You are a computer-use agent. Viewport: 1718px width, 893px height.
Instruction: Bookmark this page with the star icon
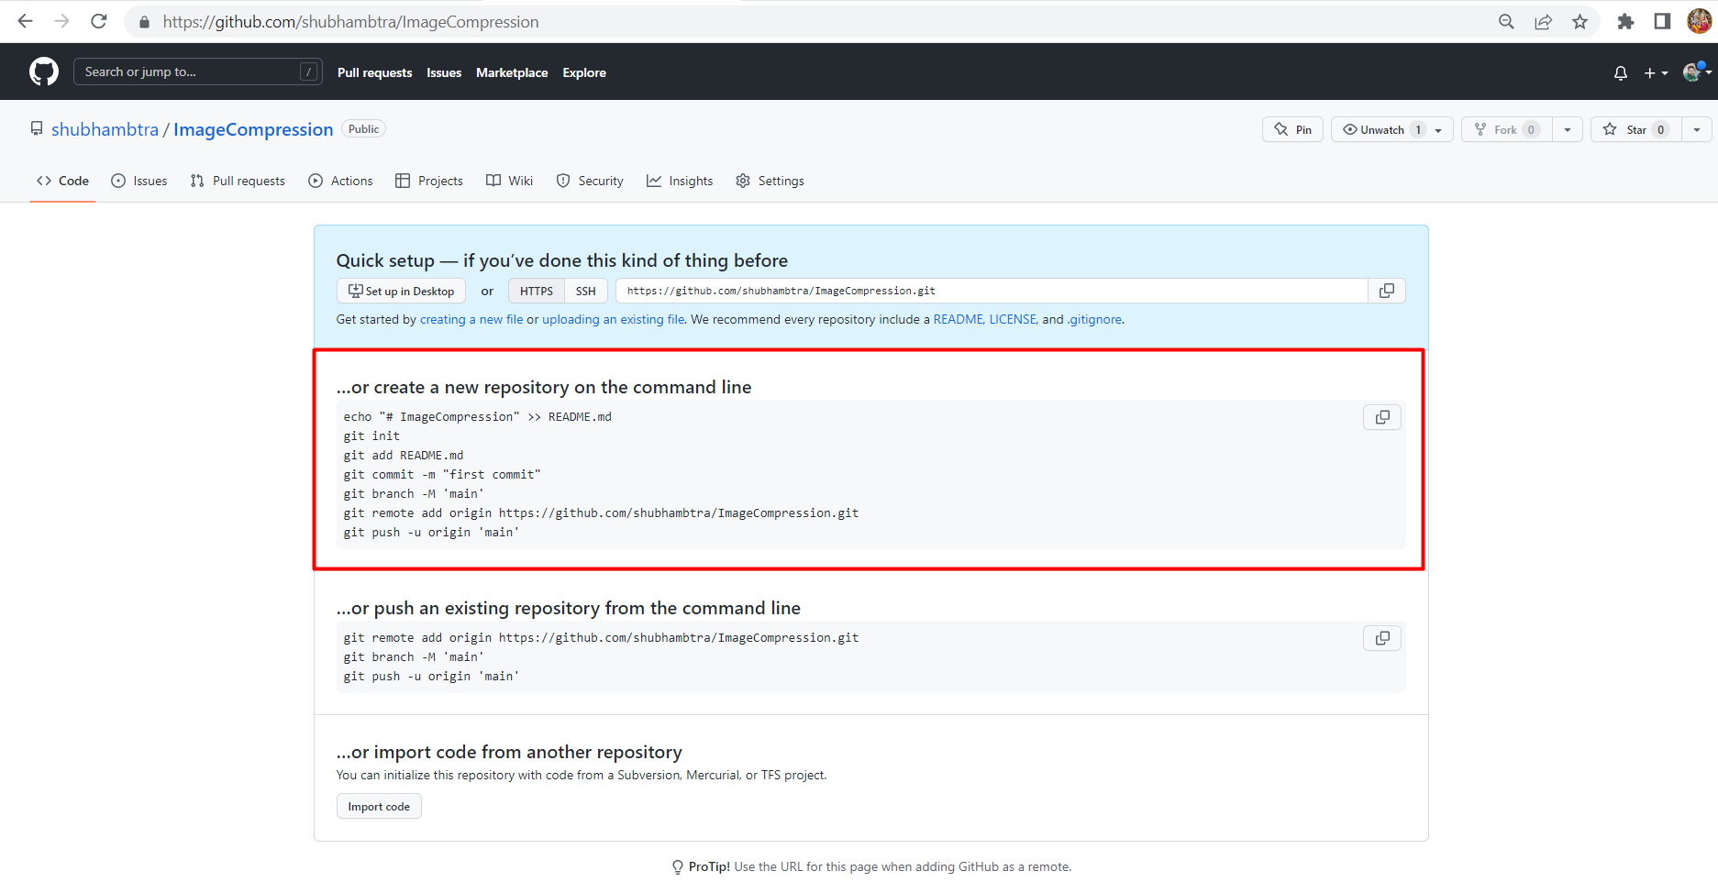(x=1579, y=22)
